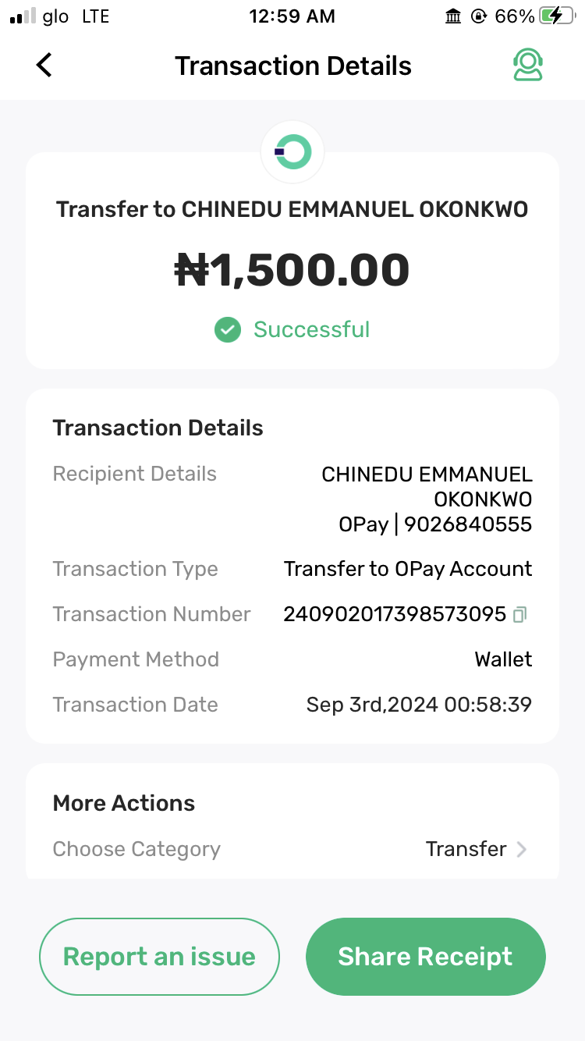Viewport: 585px width, 1041px height.
Task: Open the Transfer category selector
Action: (x=466, y=849)
